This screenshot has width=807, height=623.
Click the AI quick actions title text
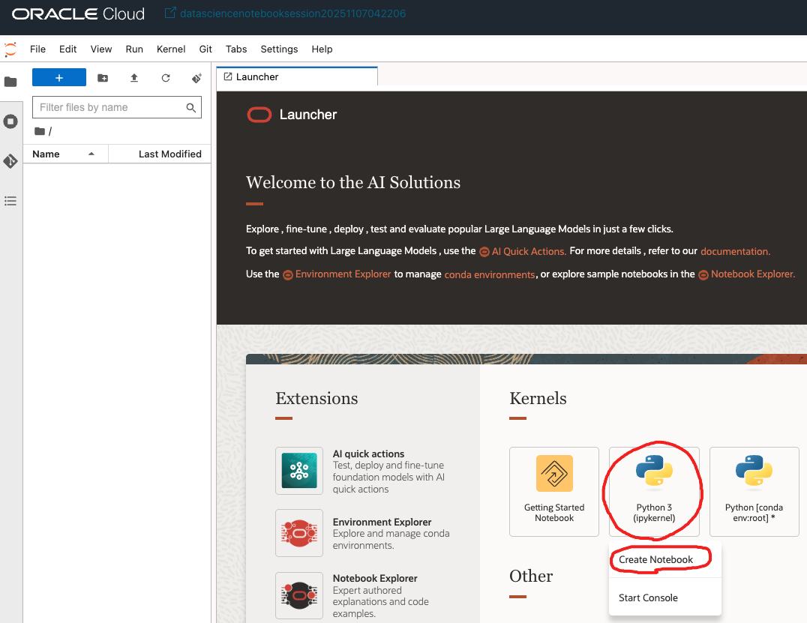(368, 454)
